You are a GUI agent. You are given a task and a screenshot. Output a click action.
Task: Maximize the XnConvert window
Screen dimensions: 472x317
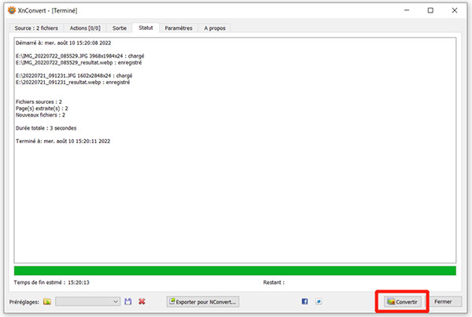(x=430, y=10)
